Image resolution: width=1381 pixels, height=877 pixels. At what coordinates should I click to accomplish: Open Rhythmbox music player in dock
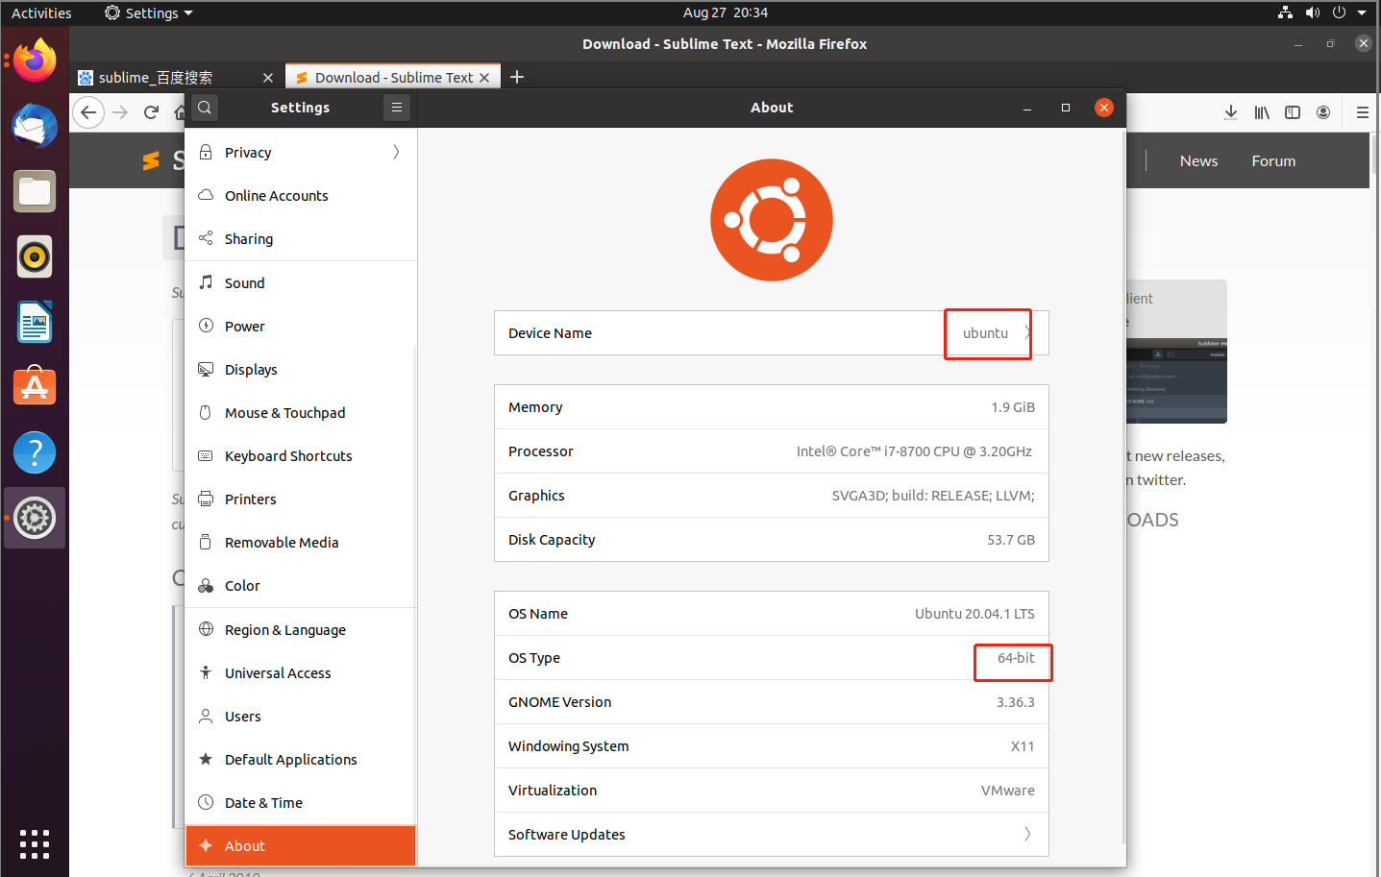tap(35, 256)
